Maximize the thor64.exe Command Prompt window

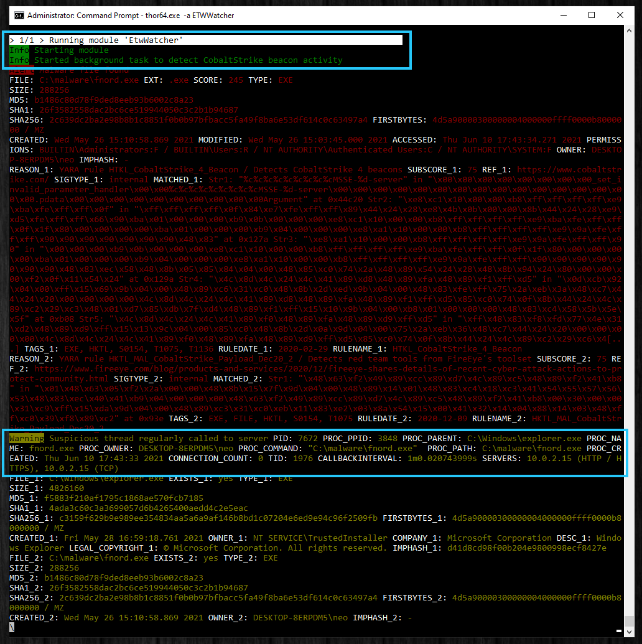pyautogui.click(x=592, y=15)
